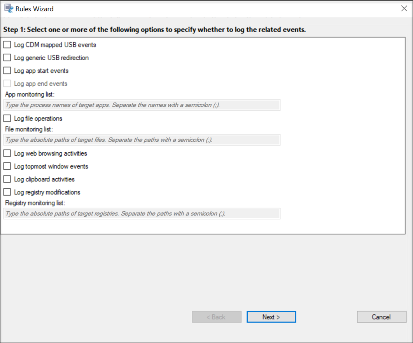Tick the Log app start events checkbox
Image resolution: width=413 pixels, height=343 pixels.
7,71
